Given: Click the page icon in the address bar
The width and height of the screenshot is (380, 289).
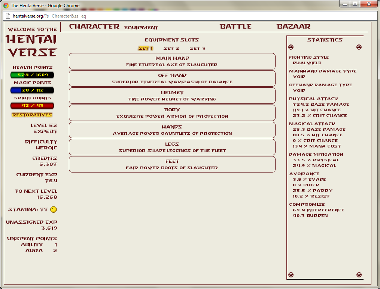Looking at the screenshot, I should click(x=8, y=16).
